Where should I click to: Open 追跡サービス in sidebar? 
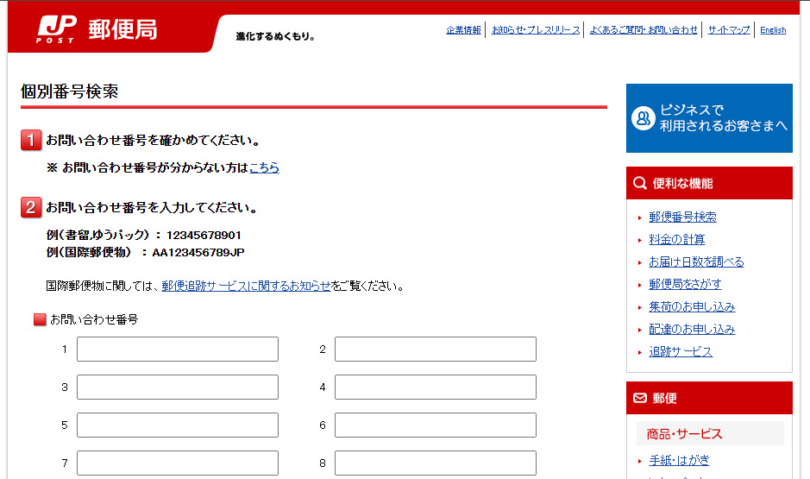pos(681,352)
